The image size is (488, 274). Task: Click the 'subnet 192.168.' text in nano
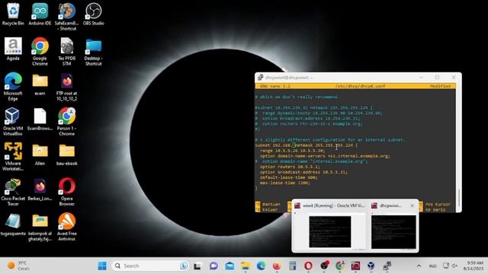[274, 145]
